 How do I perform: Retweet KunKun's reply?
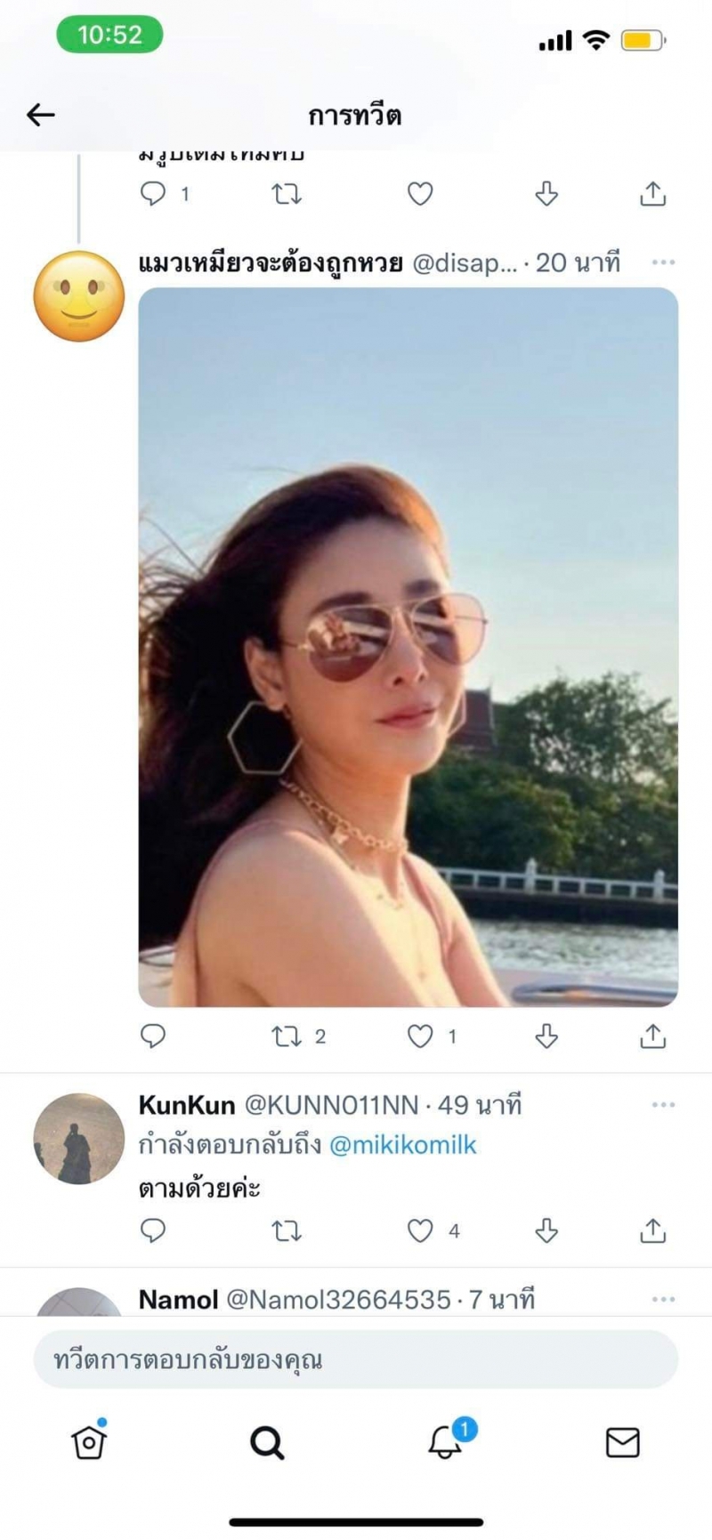pos(287,1230)
